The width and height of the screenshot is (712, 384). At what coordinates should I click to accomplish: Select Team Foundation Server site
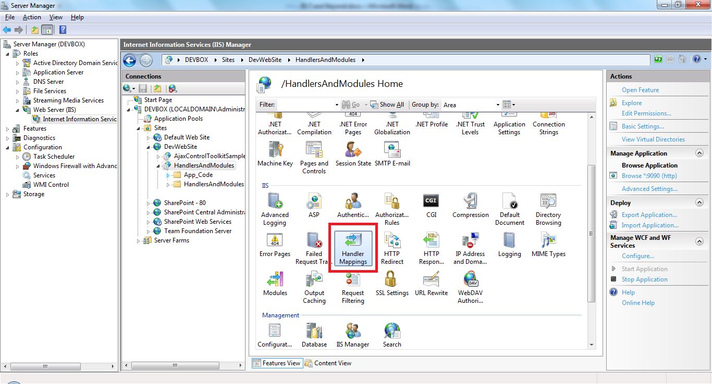tap(198, 231)
